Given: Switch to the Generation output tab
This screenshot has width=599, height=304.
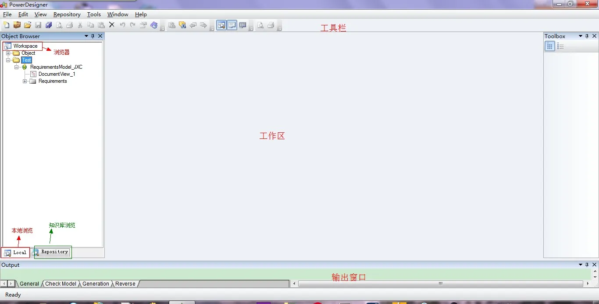Looking at the screenshot, I should tap(96, 284).
